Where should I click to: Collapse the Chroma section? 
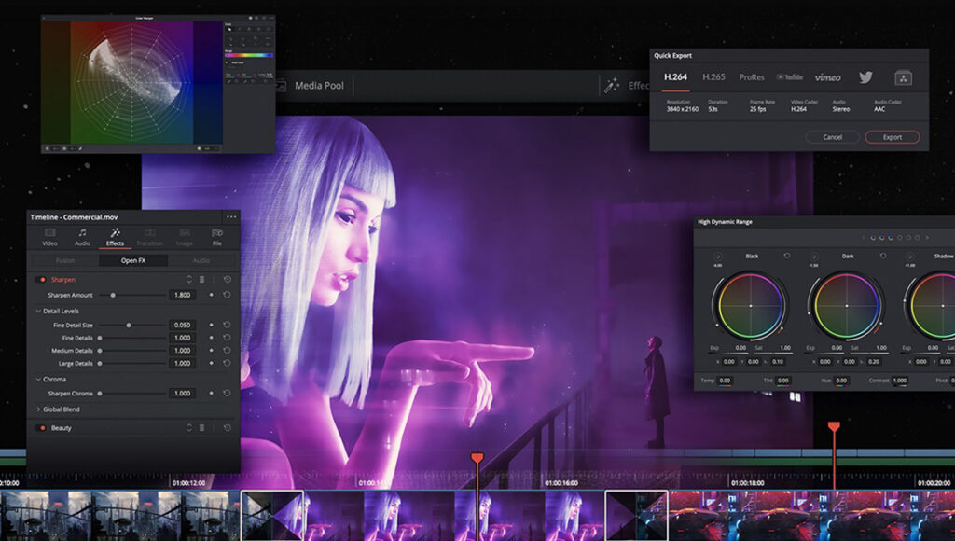click(38, 379)
